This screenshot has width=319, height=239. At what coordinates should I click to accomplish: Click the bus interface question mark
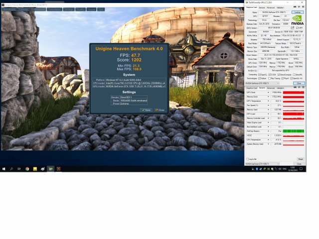pyautogui.click(x=302, y=35)
